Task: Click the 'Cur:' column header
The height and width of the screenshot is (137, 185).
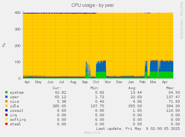Action: [57, 88]
